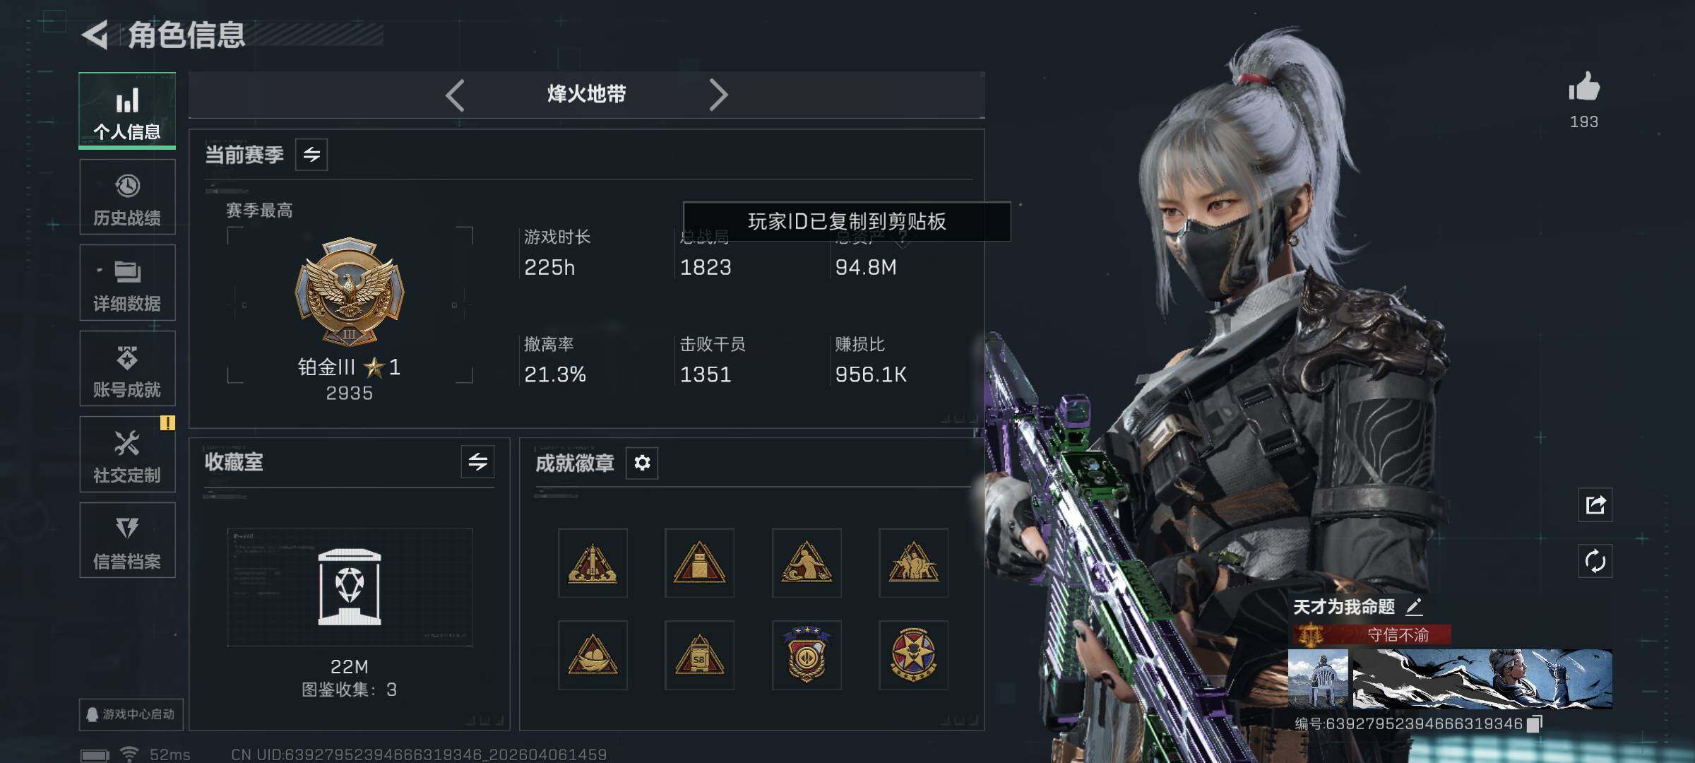Click the 游戏中心启动 button

[x=131, y=714]
